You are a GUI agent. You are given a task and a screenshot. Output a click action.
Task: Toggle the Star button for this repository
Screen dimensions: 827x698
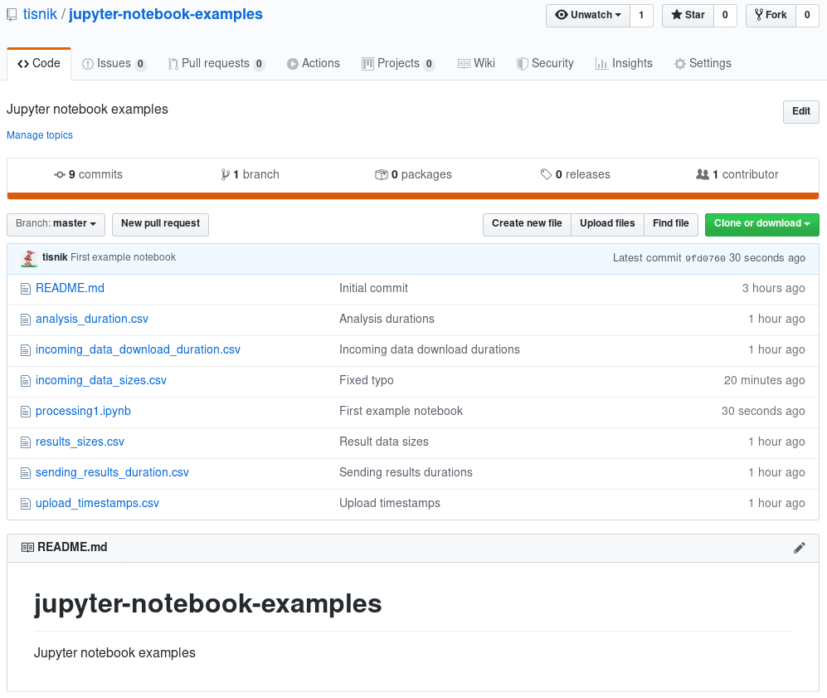[x=688, y=15]
